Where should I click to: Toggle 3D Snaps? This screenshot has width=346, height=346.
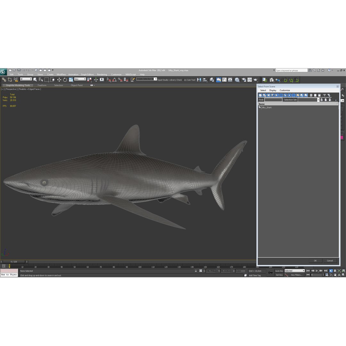pyautogui.click(x=109, y=80)
